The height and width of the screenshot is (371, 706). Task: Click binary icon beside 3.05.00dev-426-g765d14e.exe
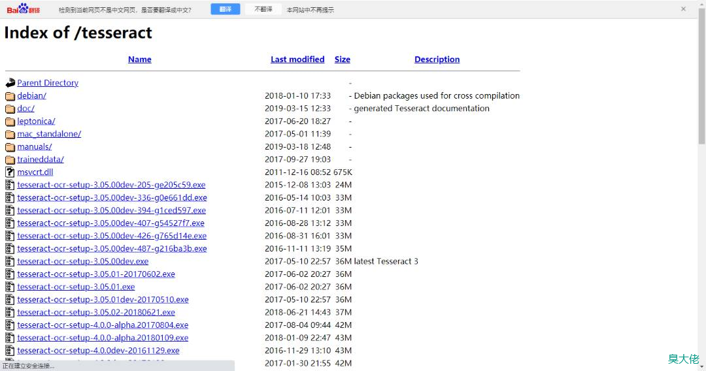(x=10, y=236)
